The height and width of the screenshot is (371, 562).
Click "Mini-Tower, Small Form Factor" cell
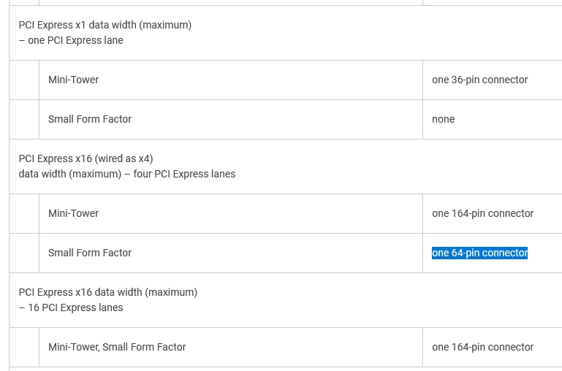tap(117, 347)
